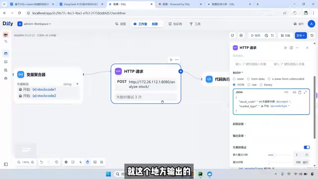Export canvas image from bottom toolbar
Image resolution: width=318 pixels, height=179 pixels.
(x=95, y=162)
